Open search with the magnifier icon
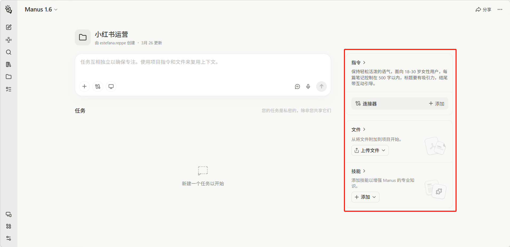 click(9, 52)
